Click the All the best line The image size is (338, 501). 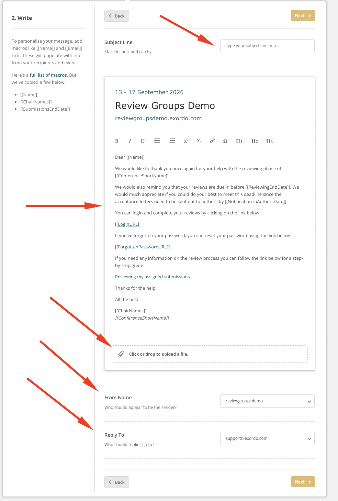pos(127,299)
